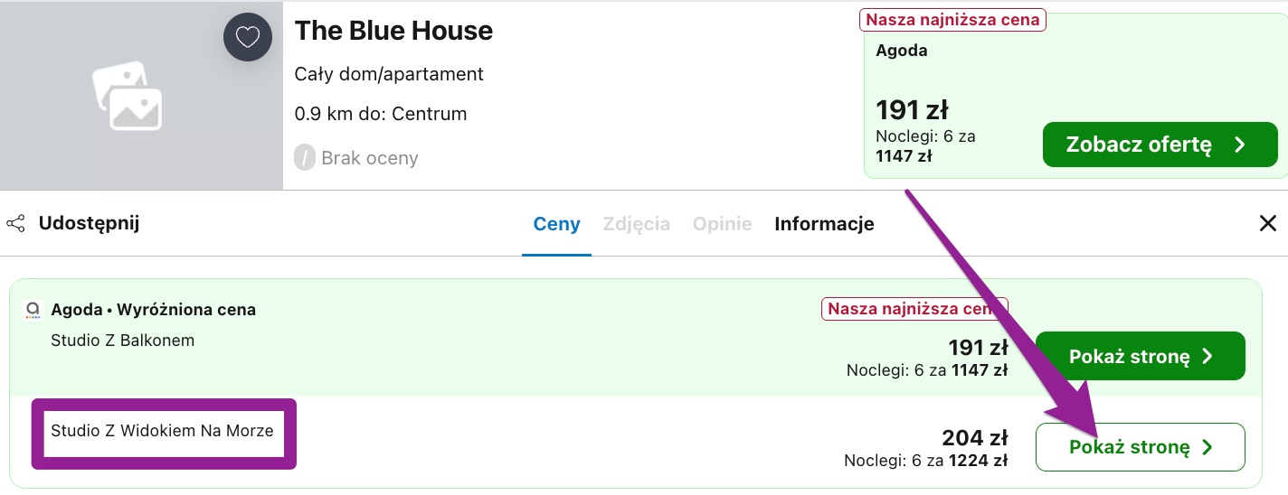Click the top Nasza najniższa cena badge
The image size is (1288, 495).
point(953,19)
